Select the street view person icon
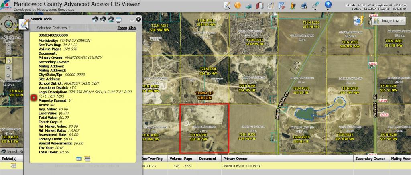The image size is (411, 175). [x=293, y=6]
